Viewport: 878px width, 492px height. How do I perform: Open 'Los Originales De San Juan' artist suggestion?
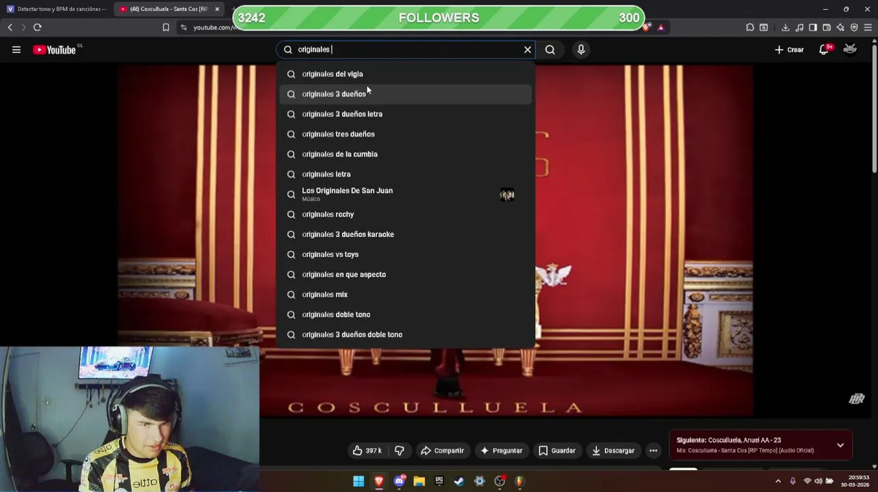click(x=406, y=194)
